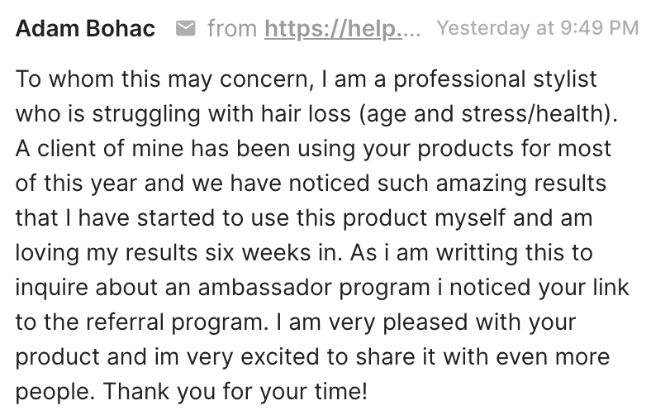Open the https://help... source link

click(334, 28)
